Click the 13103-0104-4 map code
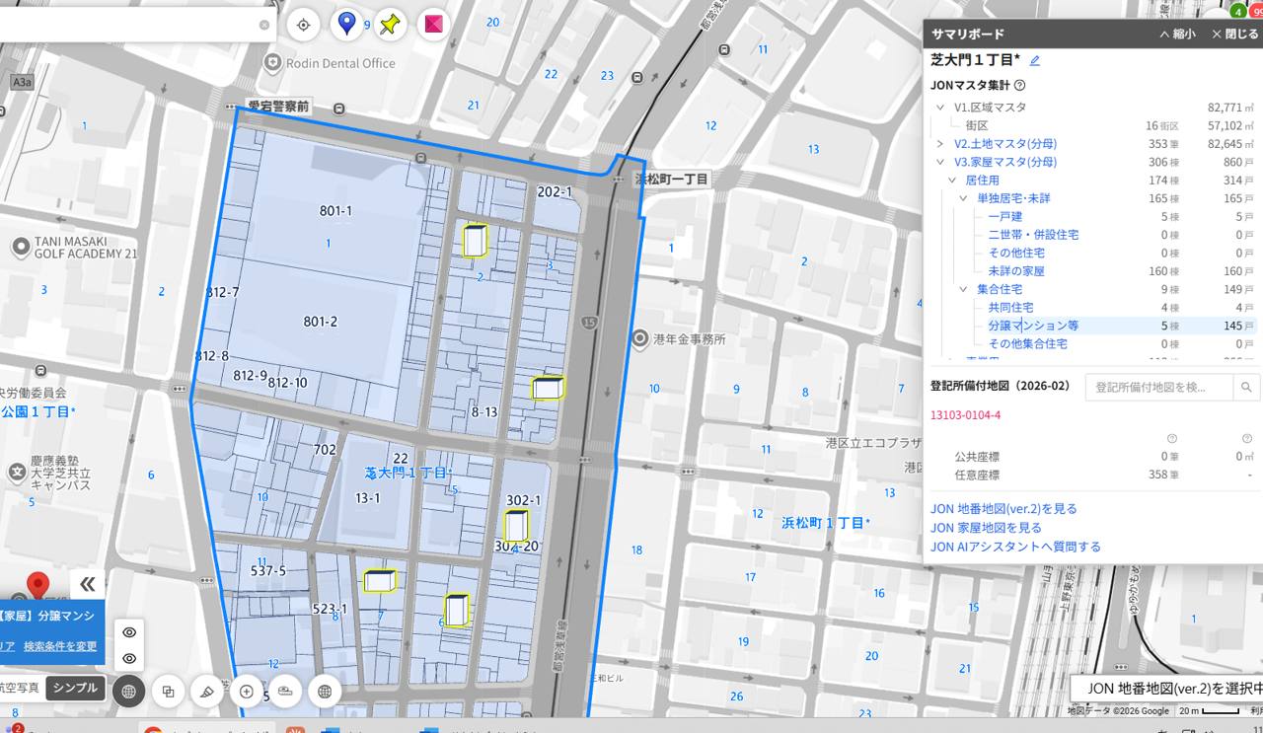 tap(965, 415)
